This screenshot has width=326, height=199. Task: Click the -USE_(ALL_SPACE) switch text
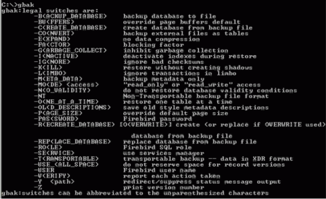[66, 164]
